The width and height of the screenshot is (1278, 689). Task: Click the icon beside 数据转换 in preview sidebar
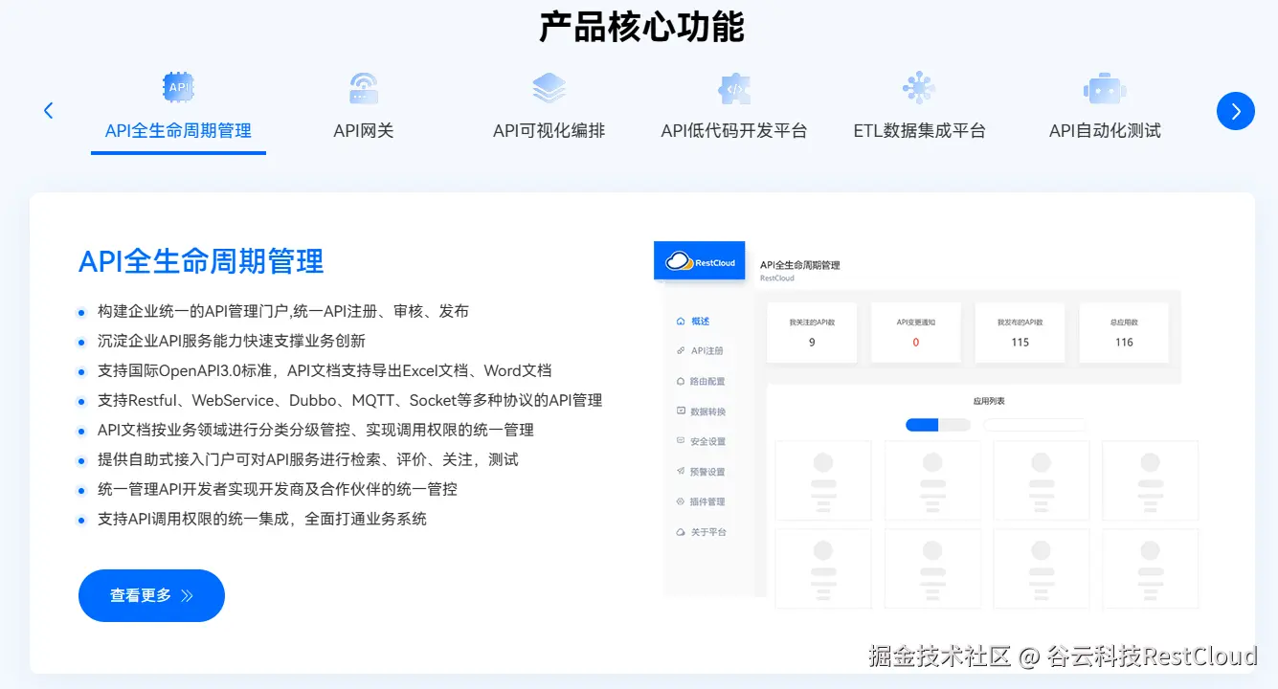point(681,411)
